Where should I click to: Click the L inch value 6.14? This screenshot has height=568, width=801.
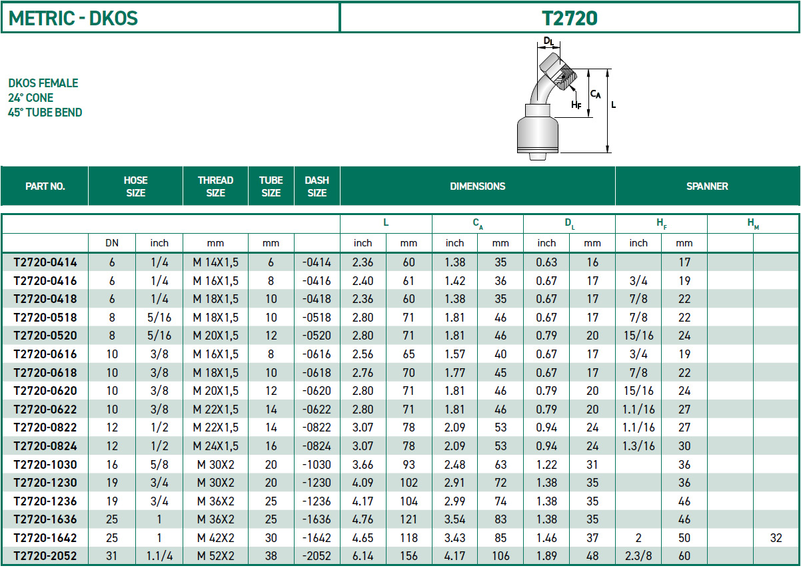(363, 556)
